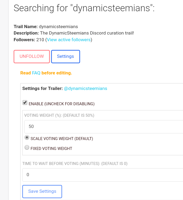
Task: Click the 'ENABLE (UNCHECK FOR DISABLING)' label text
Action: pos(62,104)
